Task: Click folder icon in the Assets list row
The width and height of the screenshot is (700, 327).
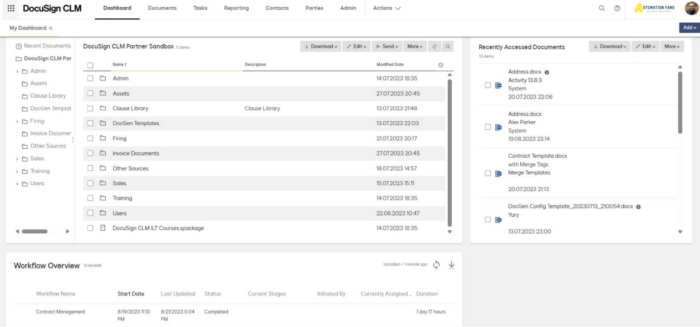Action: (103, 93)
